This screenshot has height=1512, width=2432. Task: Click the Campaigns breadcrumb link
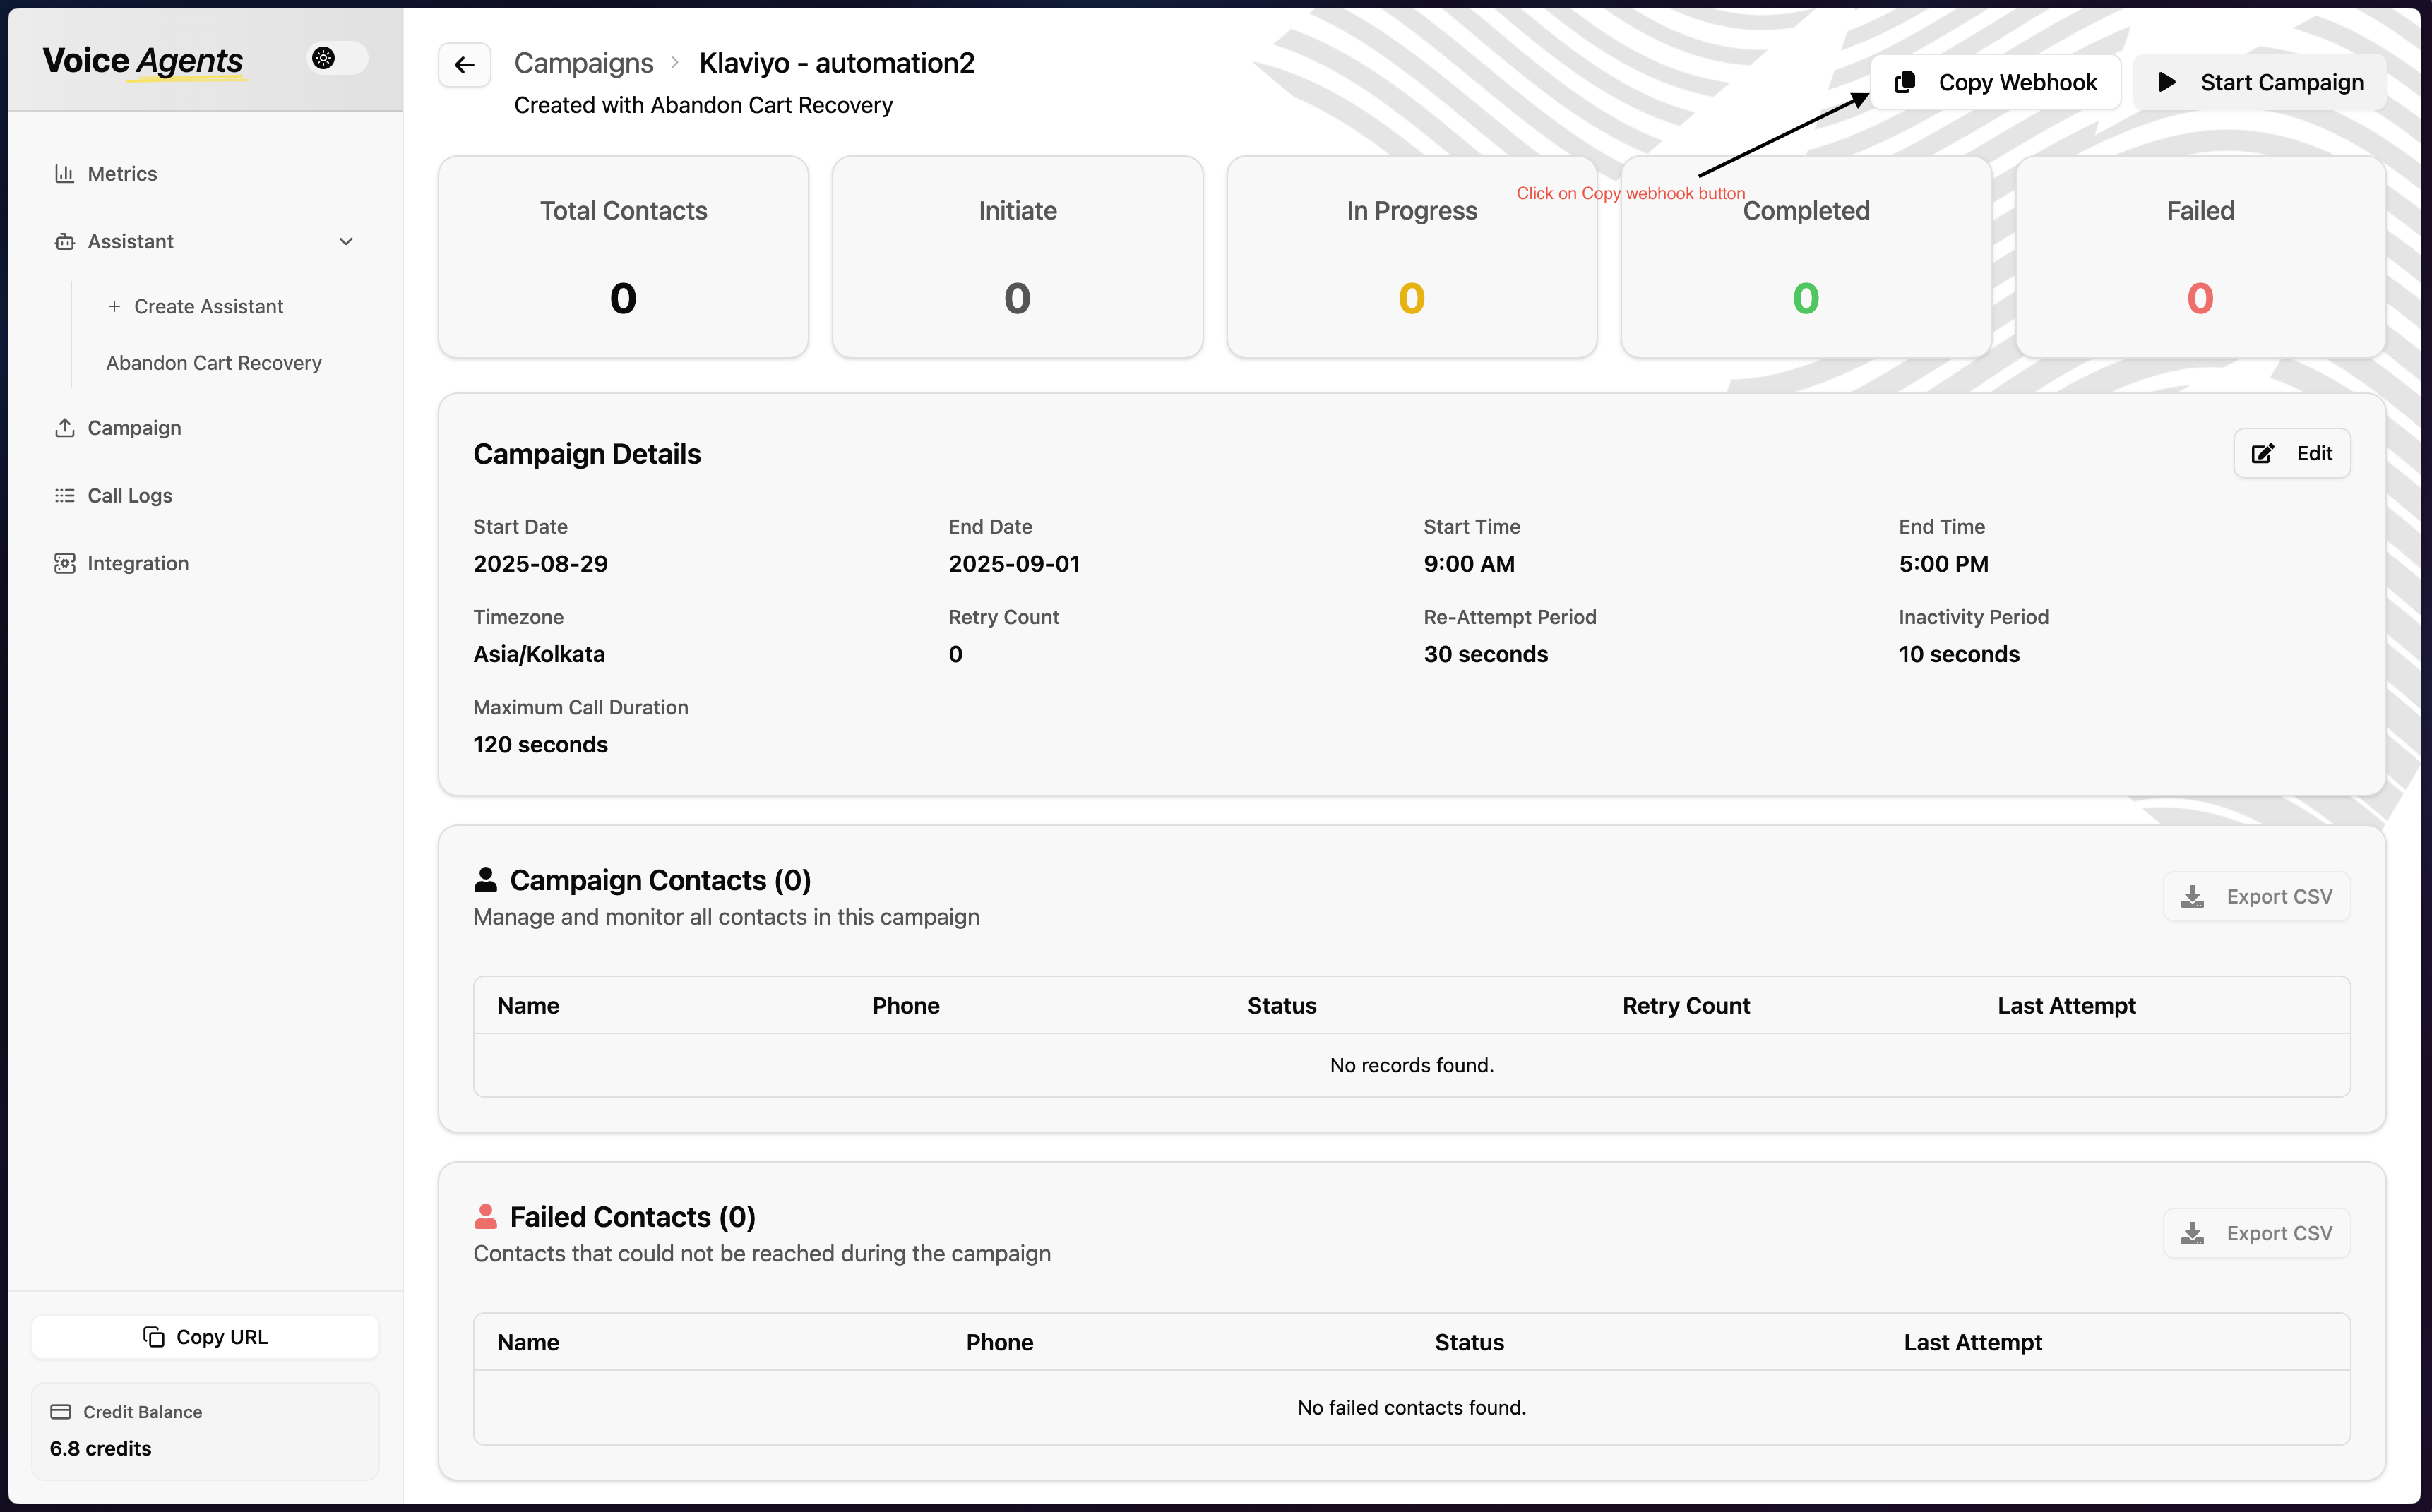point(583,63)
